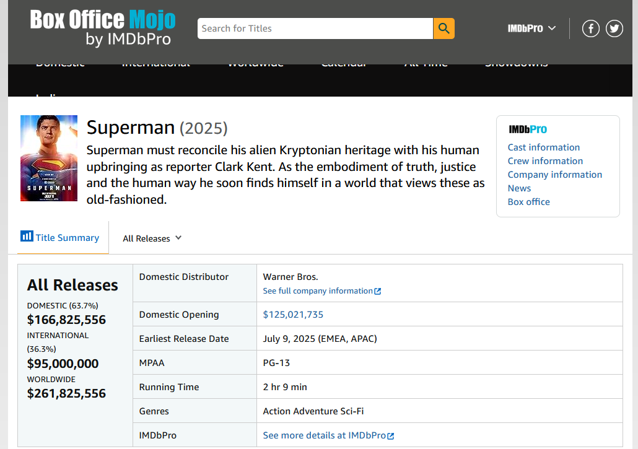Expand the IMDbPro header dropdown
The image size is (638, 449).
click(x=531, y=28)
